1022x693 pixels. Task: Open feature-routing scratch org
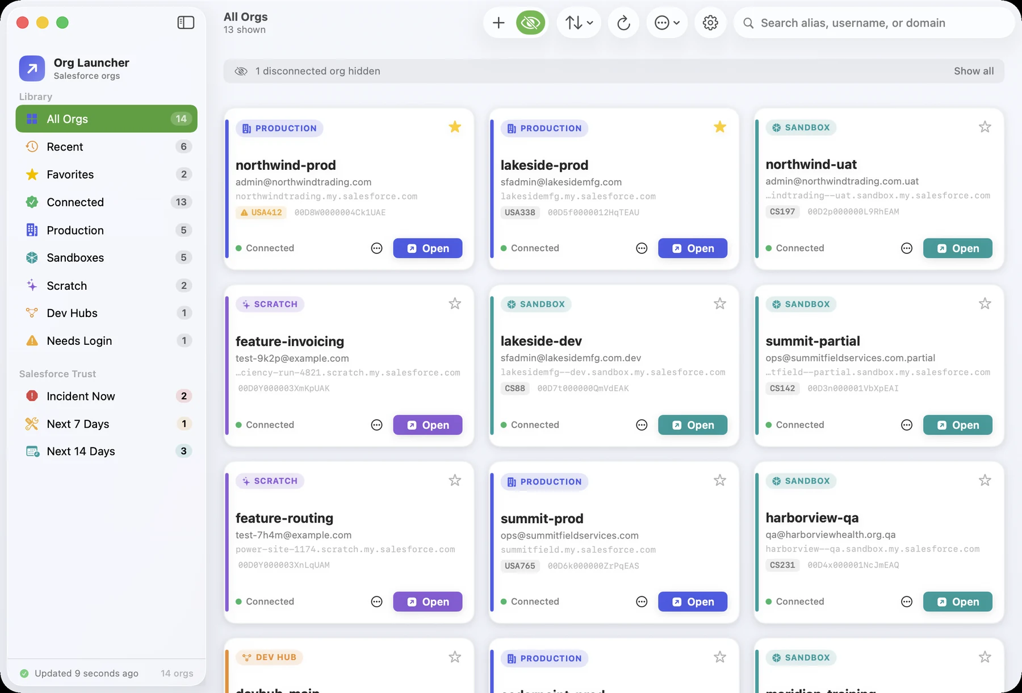click(x=428, y=602)
